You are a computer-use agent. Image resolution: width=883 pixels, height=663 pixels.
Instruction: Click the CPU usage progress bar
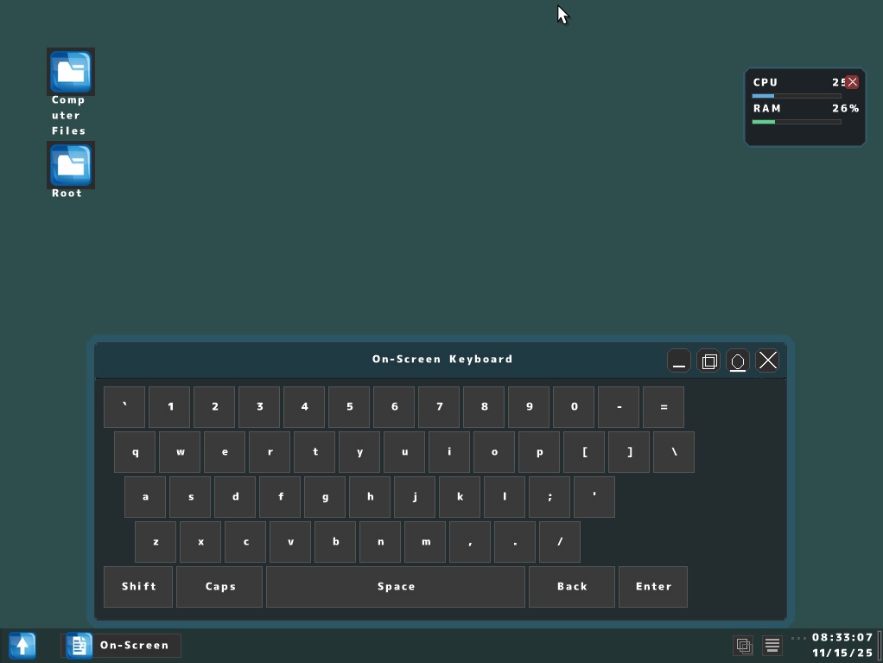[x=795, y=95]
